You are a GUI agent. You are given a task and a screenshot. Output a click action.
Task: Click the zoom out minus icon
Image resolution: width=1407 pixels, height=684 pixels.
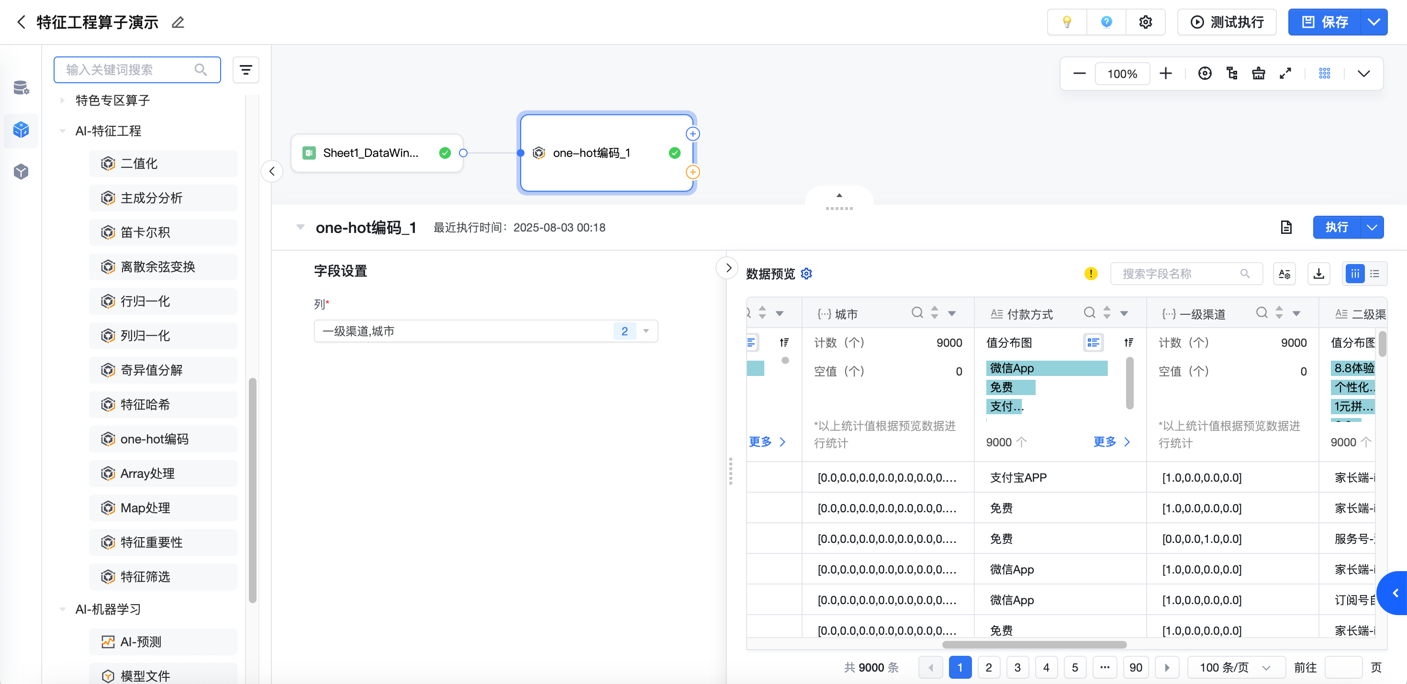1079,73
